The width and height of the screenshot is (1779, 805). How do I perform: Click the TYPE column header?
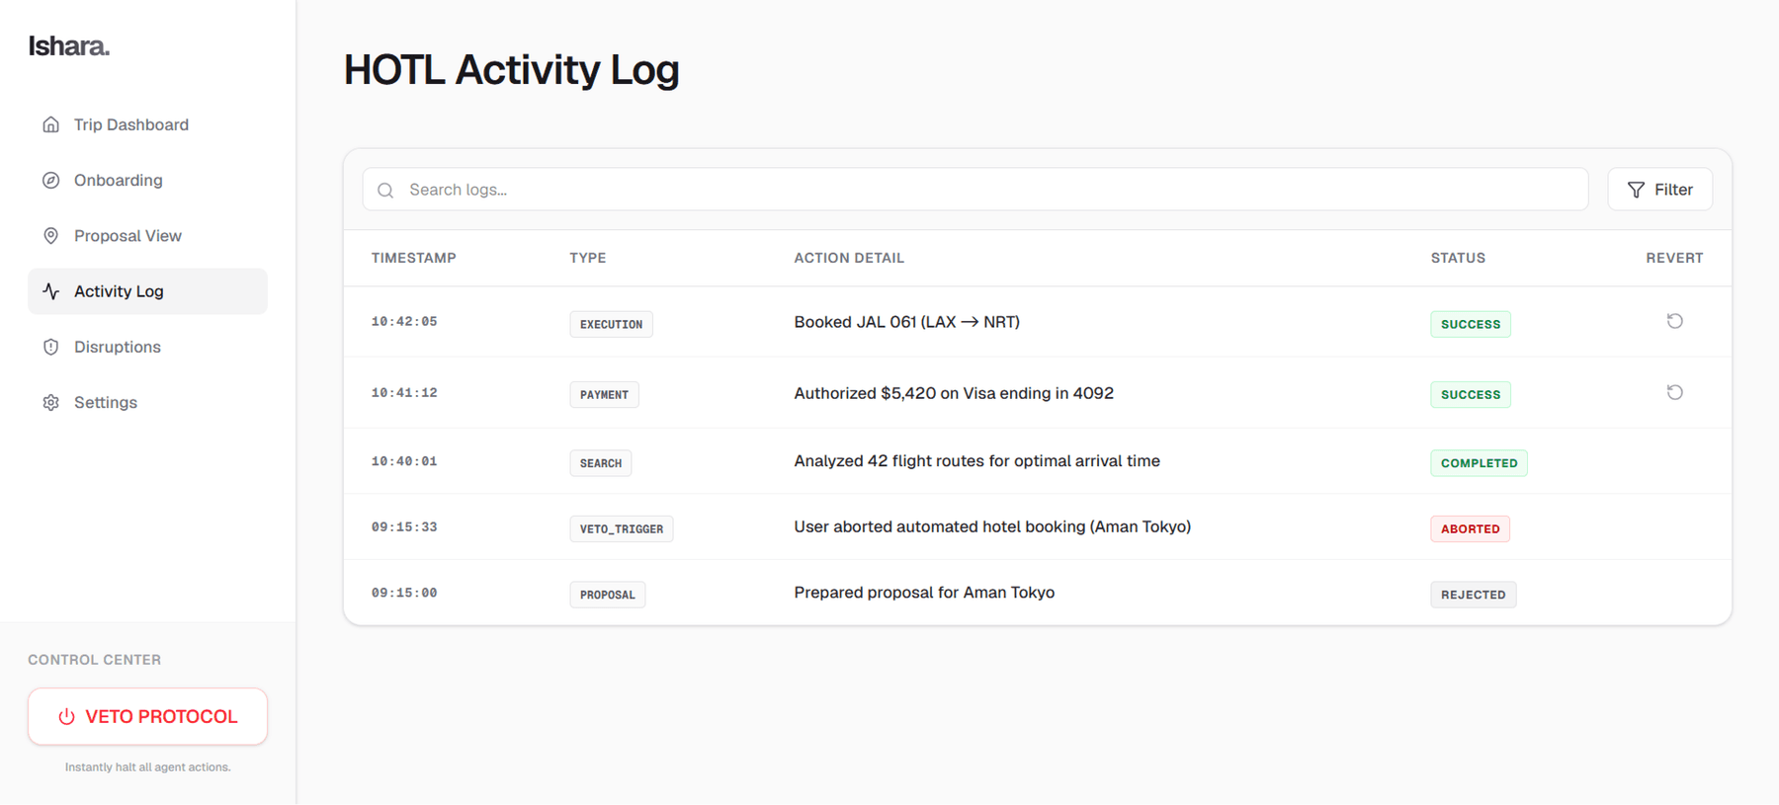[x=588, y=258]
